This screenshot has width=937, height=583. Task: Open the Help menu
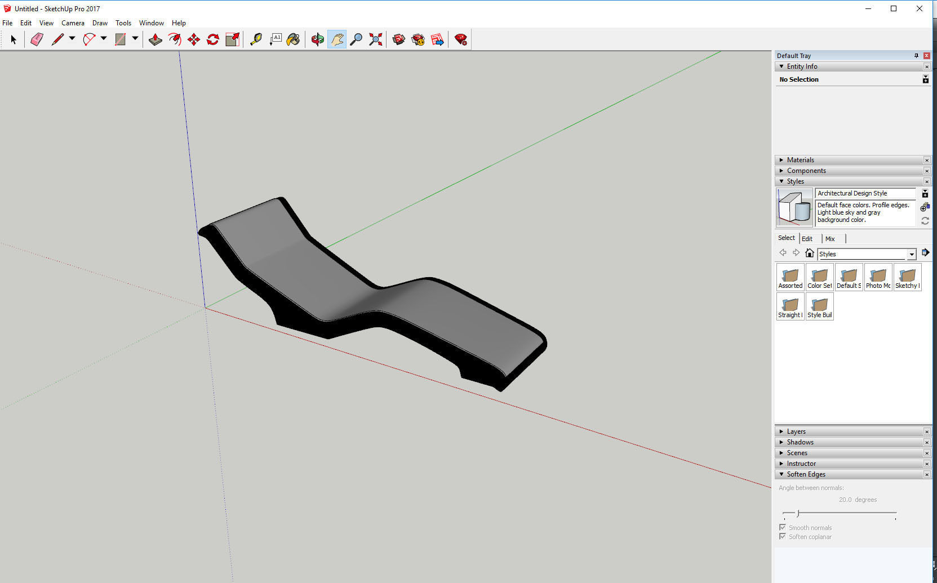[x=179, y=23]
